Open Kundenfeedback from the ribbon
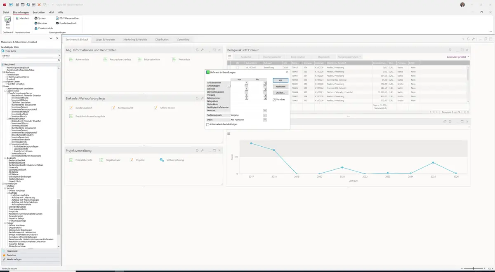Screen dimensions: 495x272 point(66,23)
